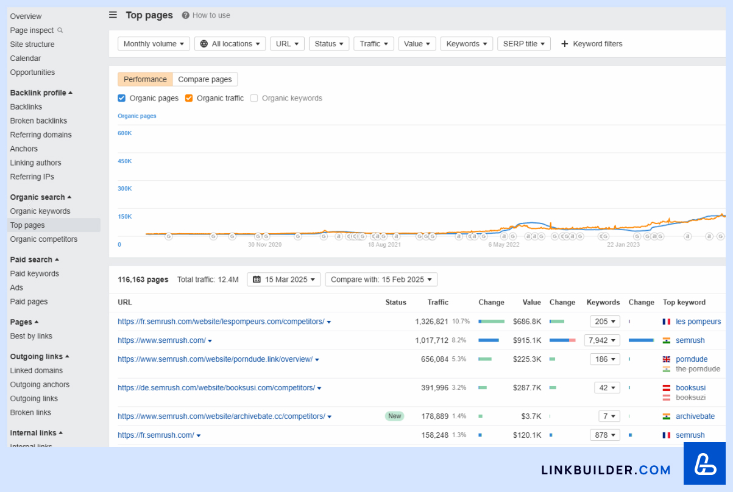Click the 6 May 2022 chart date label
This screenshot has height=492, width=733.
504,245
